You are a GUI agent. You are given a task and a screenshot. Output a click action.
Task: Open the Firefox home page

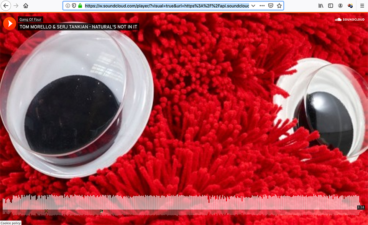click(x=26, y=6)
